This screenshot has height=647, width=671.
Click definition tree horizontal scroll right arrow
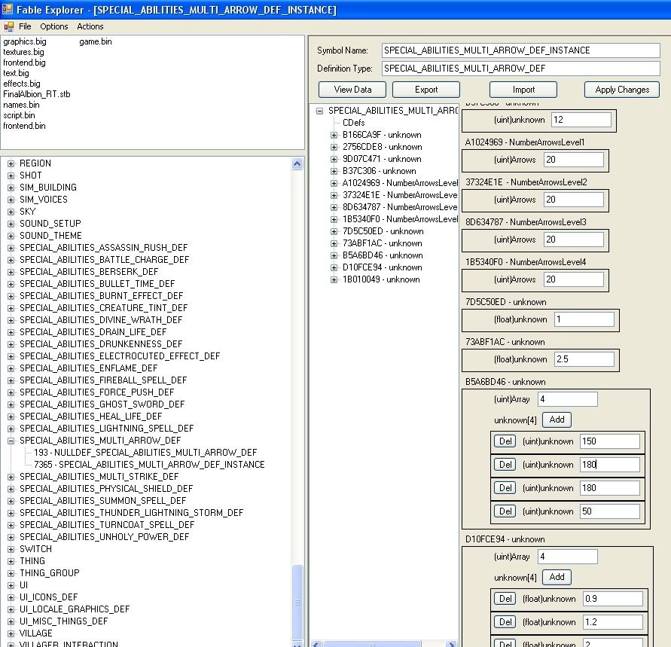click(x=451, y=644)
